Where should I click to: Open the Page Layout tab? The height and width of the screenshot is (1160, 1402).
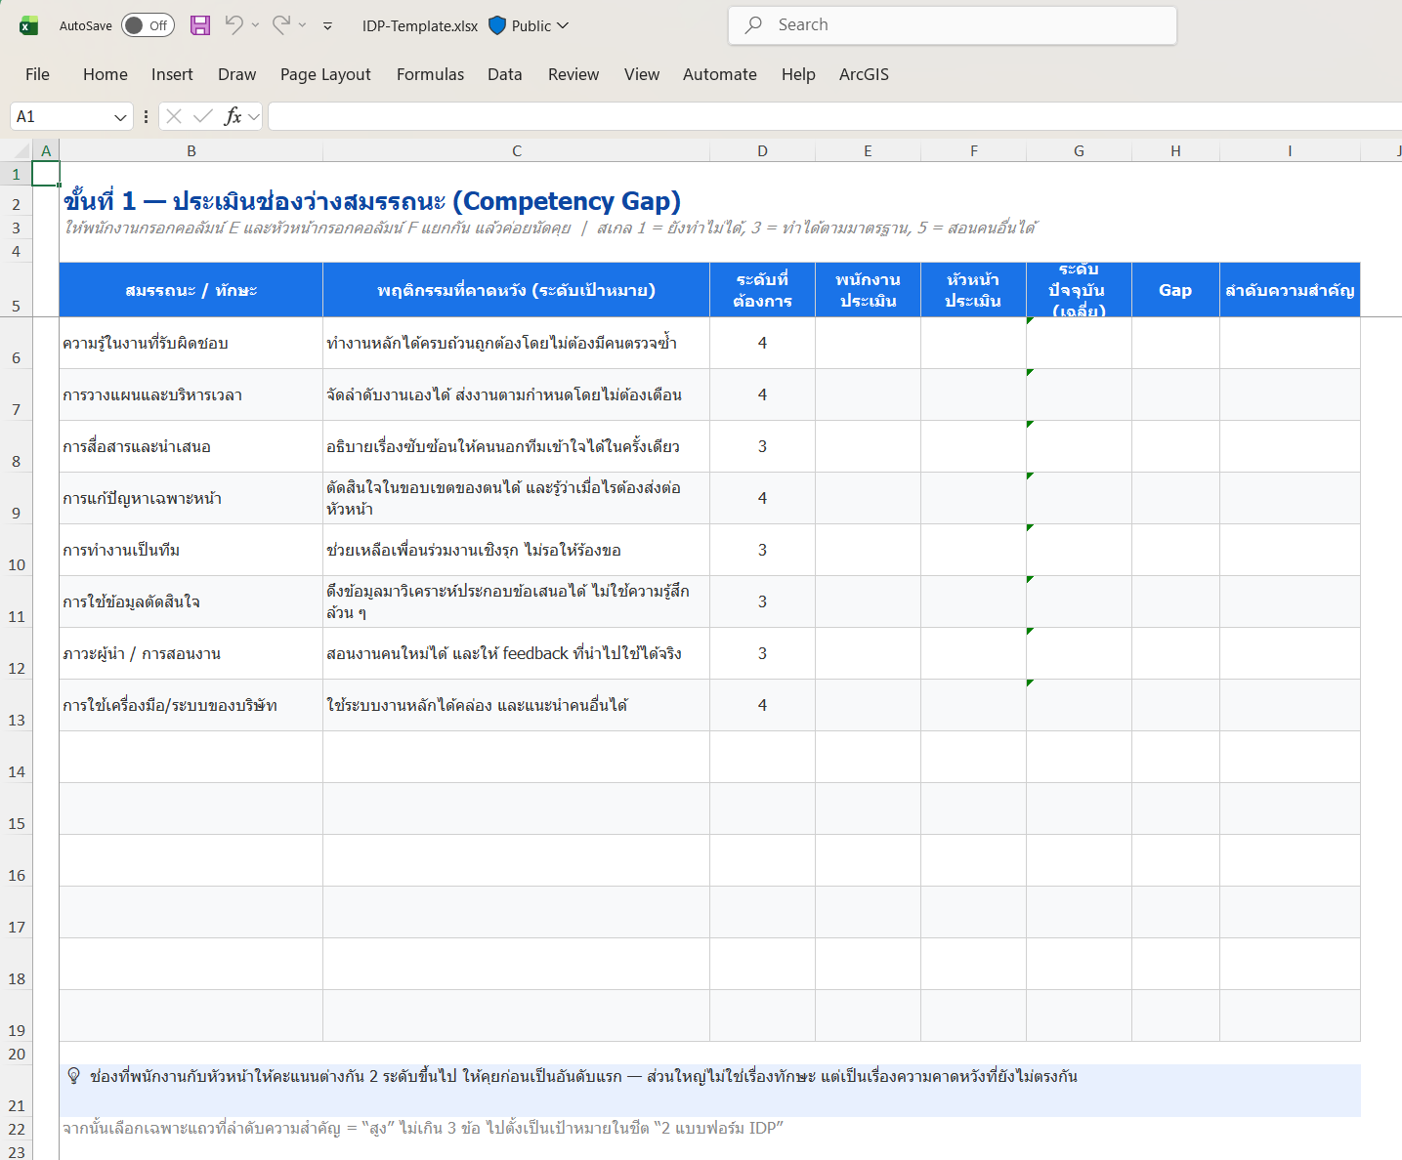point(325,74)
